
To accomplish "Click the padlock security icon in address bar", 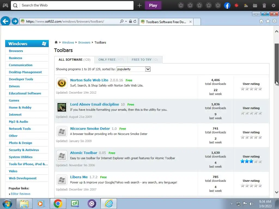I will pos(131,21).
